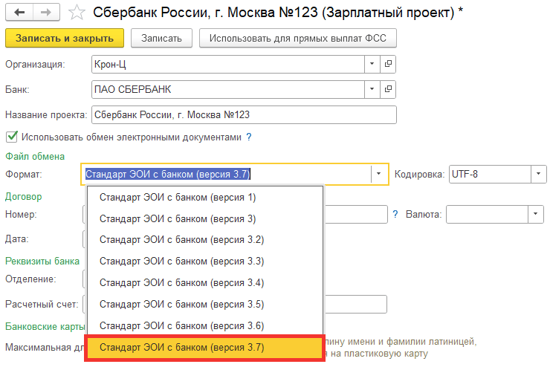Click the question mark beside the Валюта label

coord(395,214)
